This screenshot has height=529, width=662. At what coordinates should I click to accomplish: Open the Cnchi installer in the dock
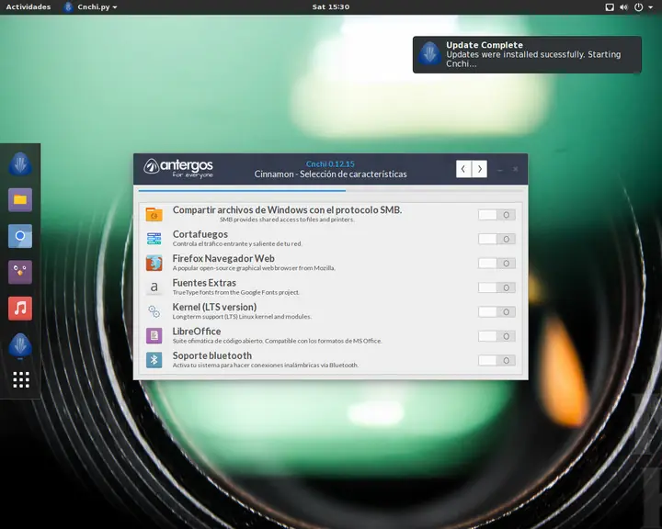[20, 163]
